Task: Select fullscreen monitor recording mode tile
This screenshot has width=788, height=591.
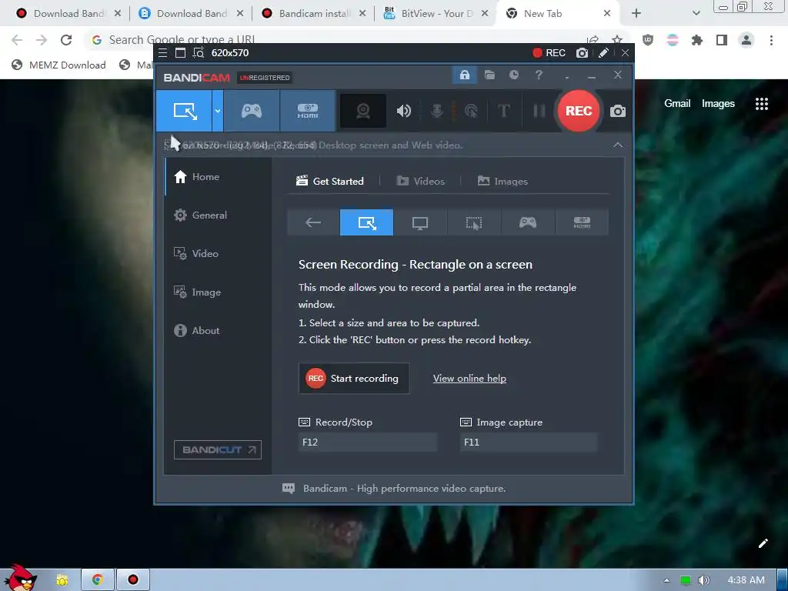Action: [x=420, y=222]
